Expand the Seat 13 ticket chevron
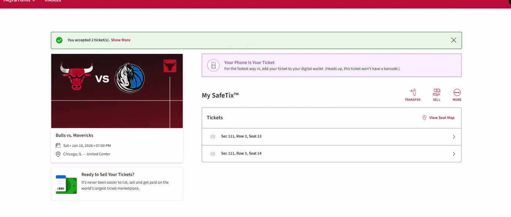511x217 pixels. [454, 137]
